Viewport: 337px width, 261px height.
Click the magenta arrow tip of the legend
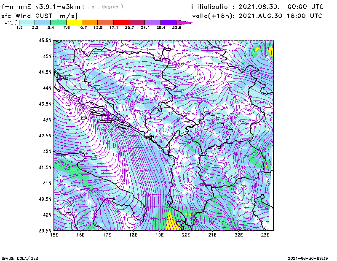coord(184,22)
